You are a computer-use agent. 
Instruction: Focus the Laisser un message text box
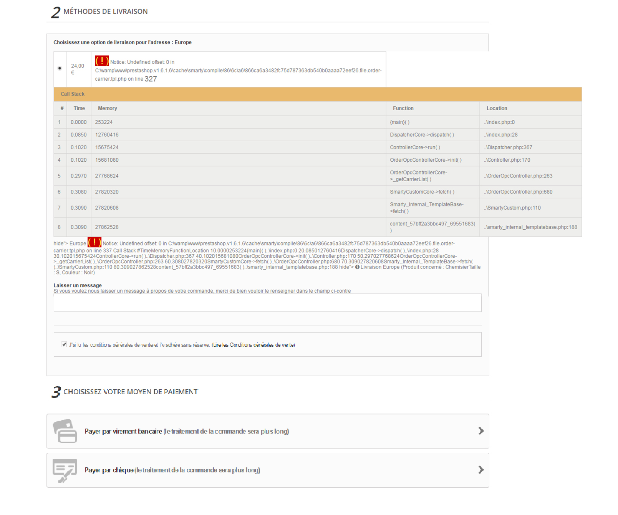pos(268,303)
